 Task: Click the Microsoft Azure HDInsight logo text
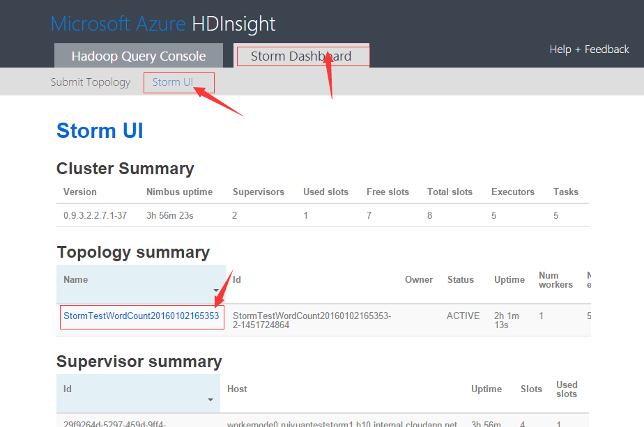coord(163,24)
